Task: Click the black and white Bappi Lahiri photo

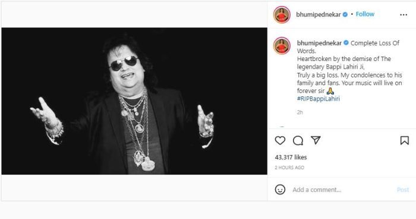Action: click(x=134, y=101)
